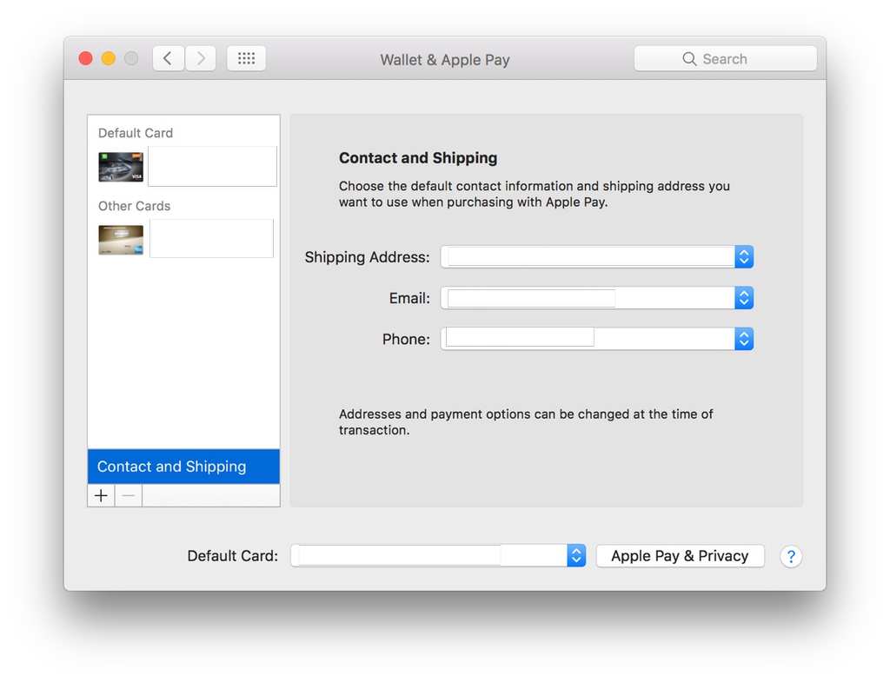
Task: Open the Phone selection dropdown
Action: pyautogui.click(x=744, y=339)
